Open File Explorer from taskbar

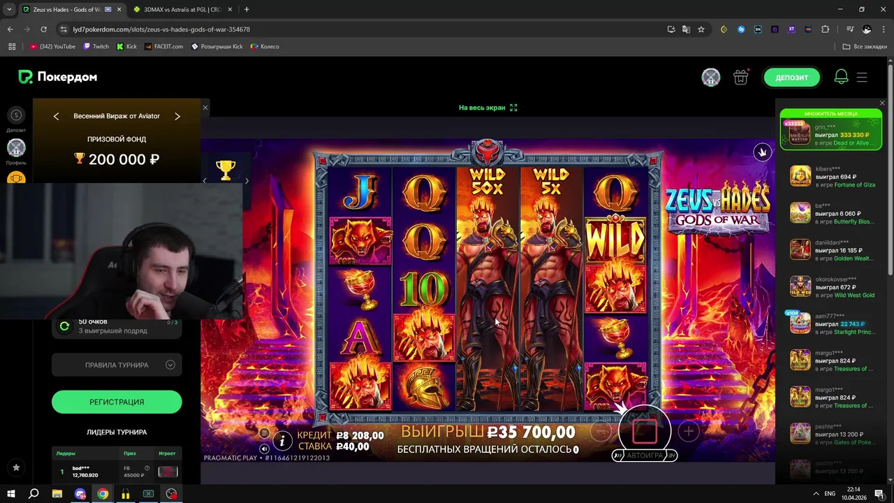57,493
